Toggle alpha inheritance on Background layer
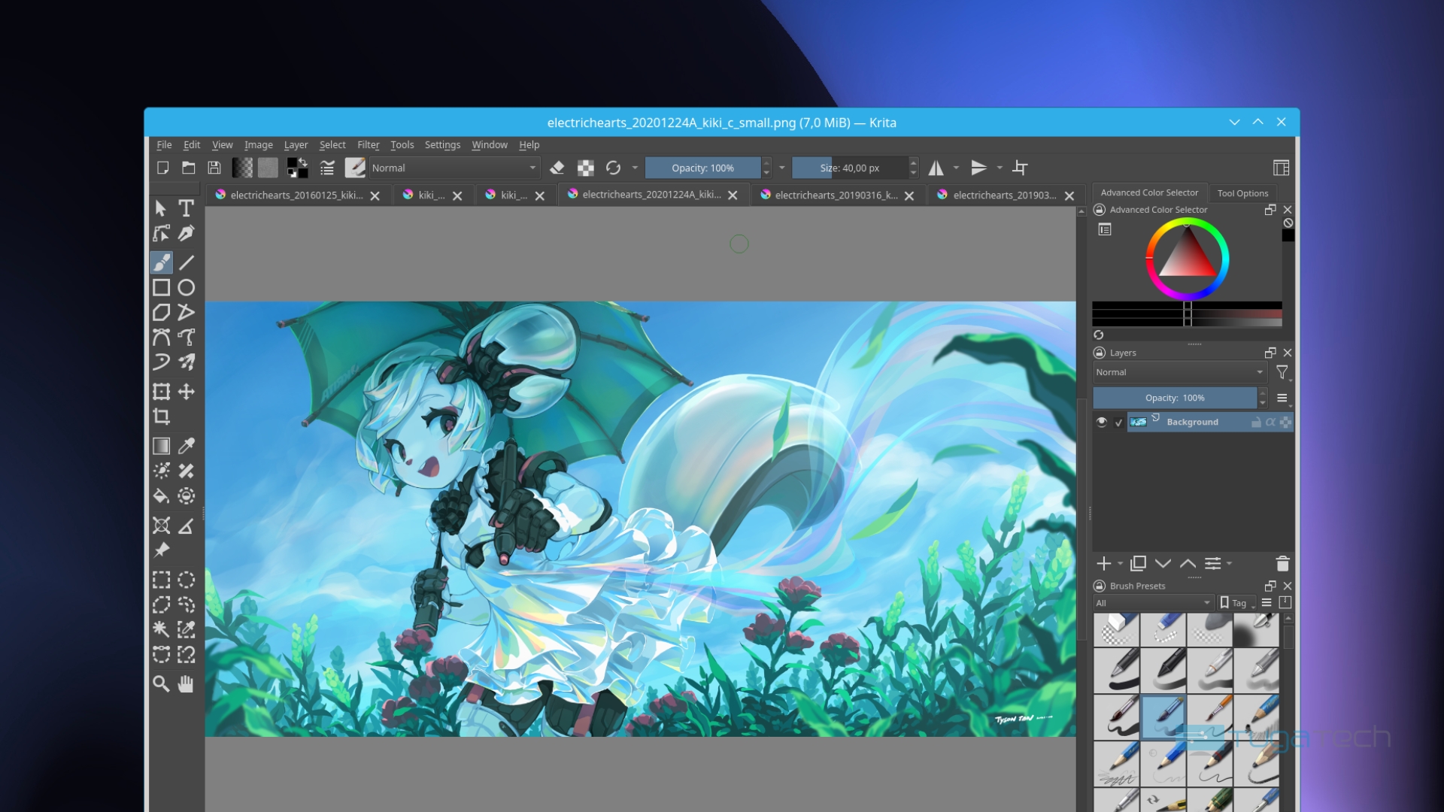 click(1270, 422)
